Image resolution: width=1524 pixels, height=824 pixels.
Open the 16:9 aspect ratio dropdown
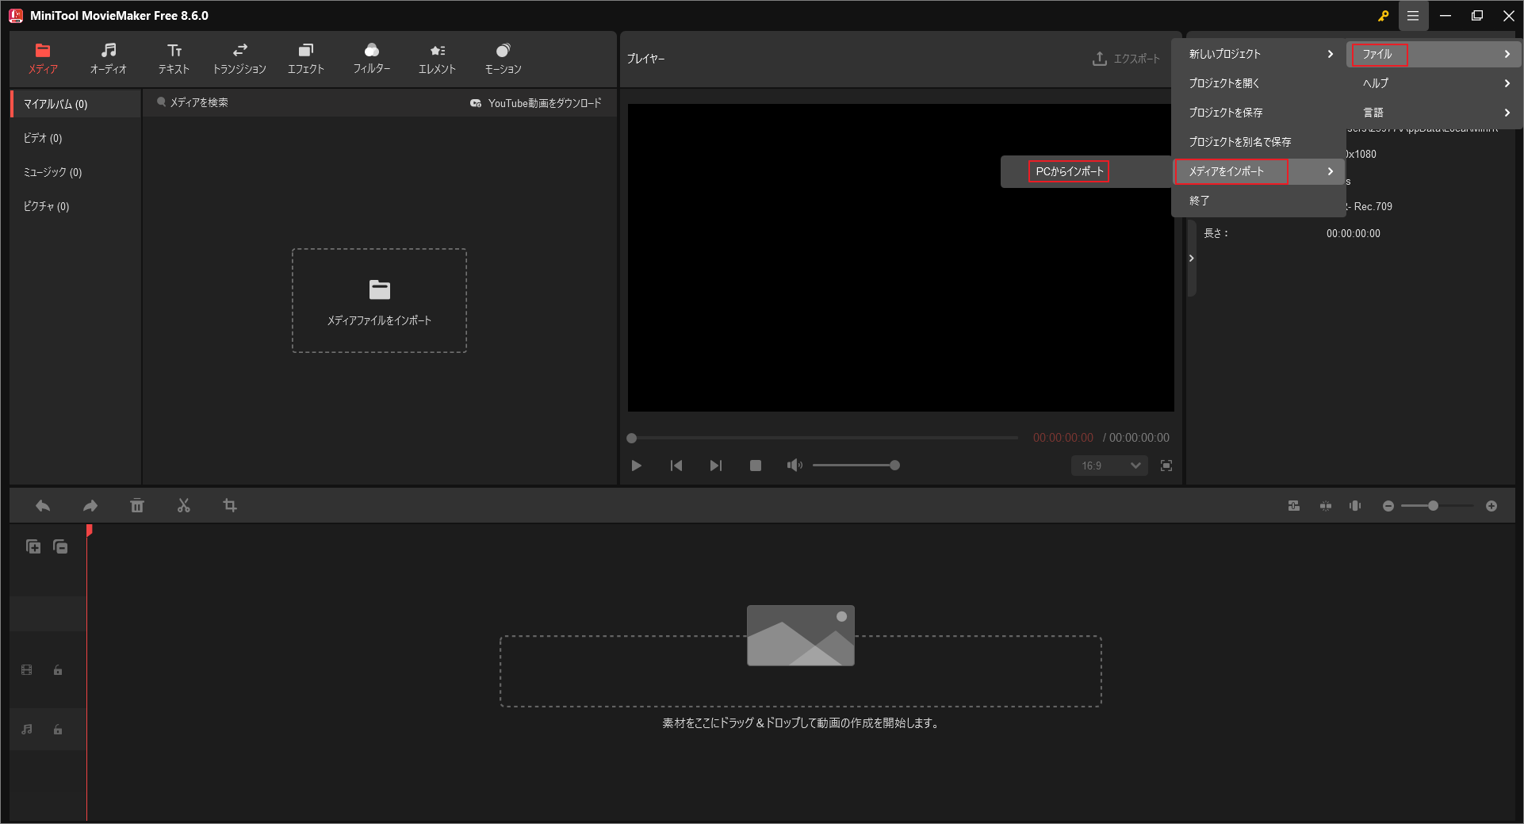click(1108, 466)
